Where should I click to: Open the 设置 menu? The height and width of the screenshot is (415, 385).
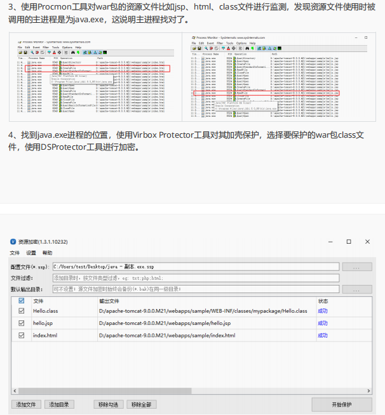point(30,253)
